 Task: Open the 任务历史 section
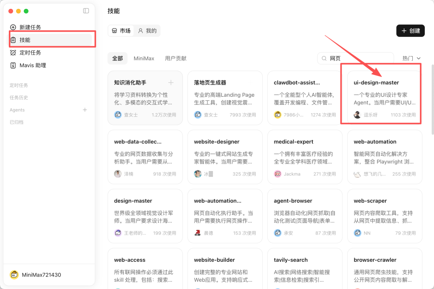tap(19, 98)
